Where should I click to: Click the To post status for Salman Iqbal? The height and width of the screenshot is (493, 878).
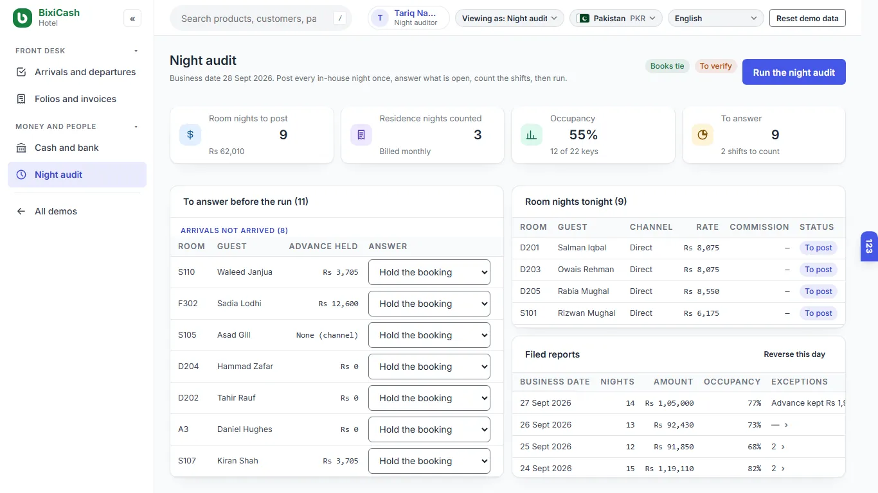click(818, 248)
